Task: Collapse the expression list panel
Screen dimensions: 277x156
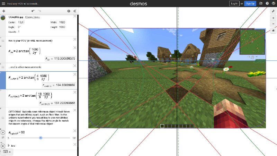Action: tap(74, 11)
